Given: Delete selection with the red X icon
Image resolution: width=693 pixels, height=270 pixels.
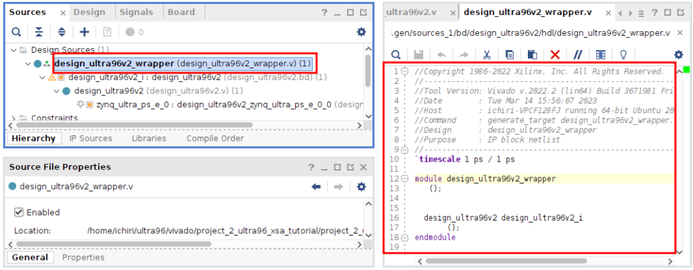Looking at the screenshot, I should 555,55.
